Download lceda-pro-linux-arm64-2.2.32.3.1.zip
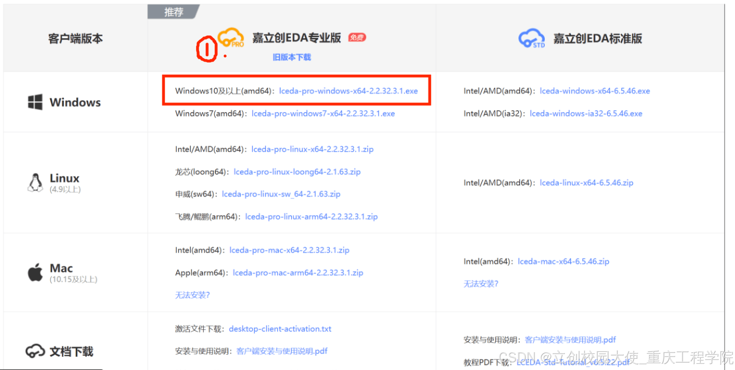Image resolution: width=735 pixels, height=370 pixels. point(311,217)
